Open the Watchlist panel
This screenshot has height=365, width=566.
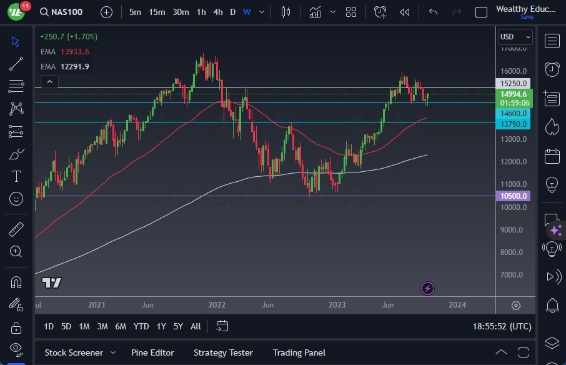coord(552,41)
